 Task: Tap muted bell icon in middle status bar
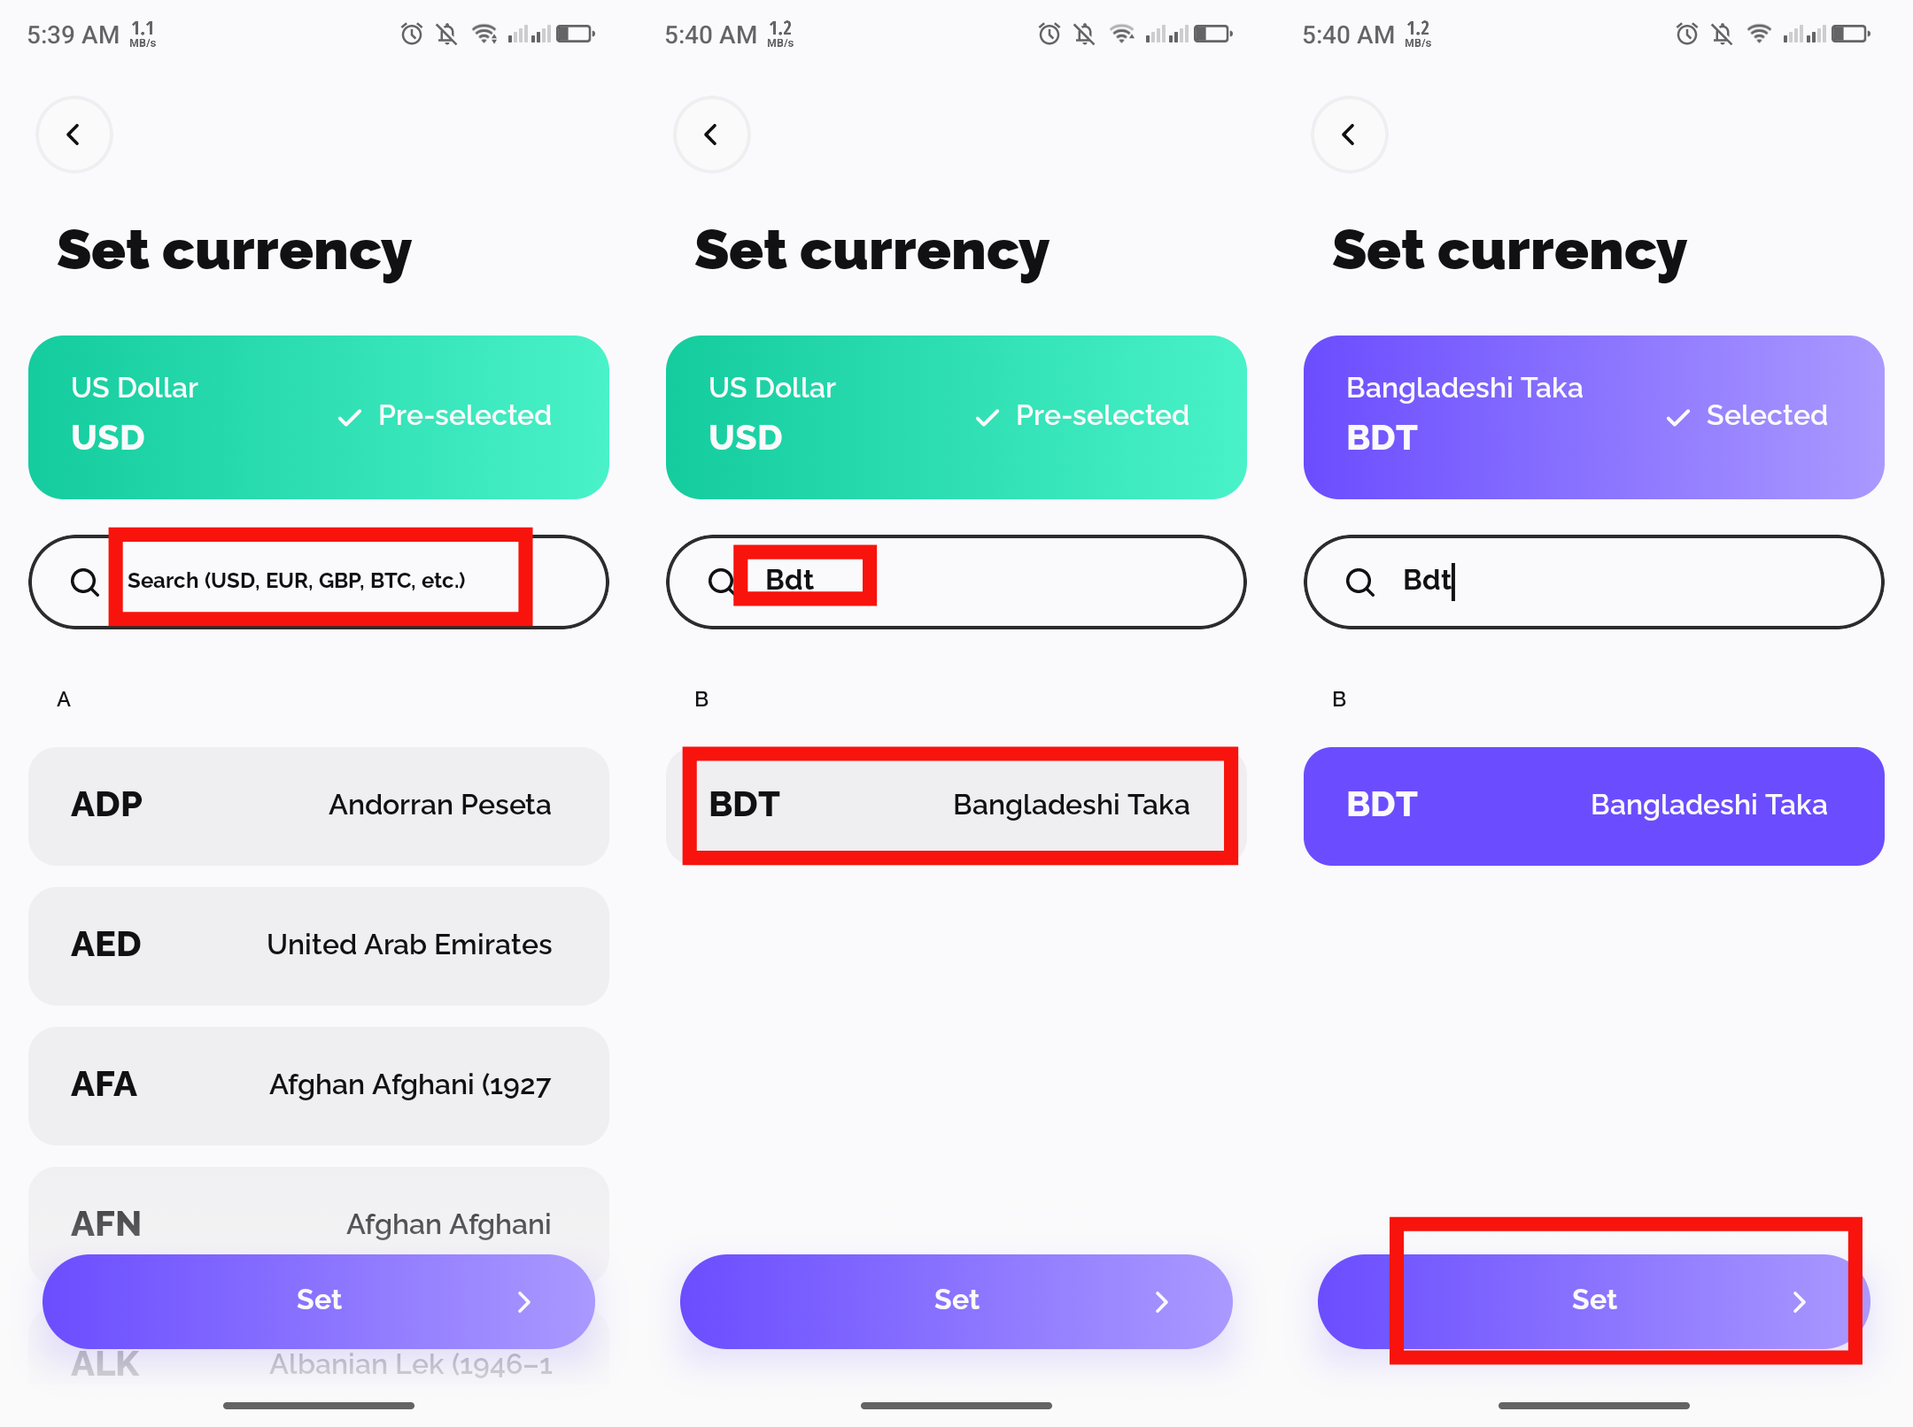[x=1085, y=35]
